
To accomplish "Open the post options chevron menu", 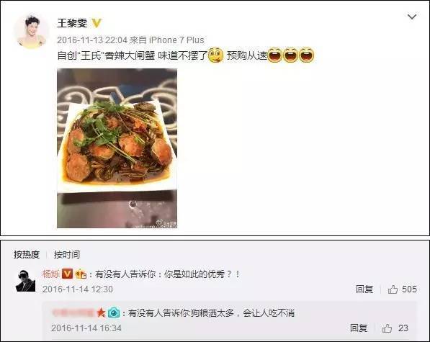I will (x=412, y=17).
